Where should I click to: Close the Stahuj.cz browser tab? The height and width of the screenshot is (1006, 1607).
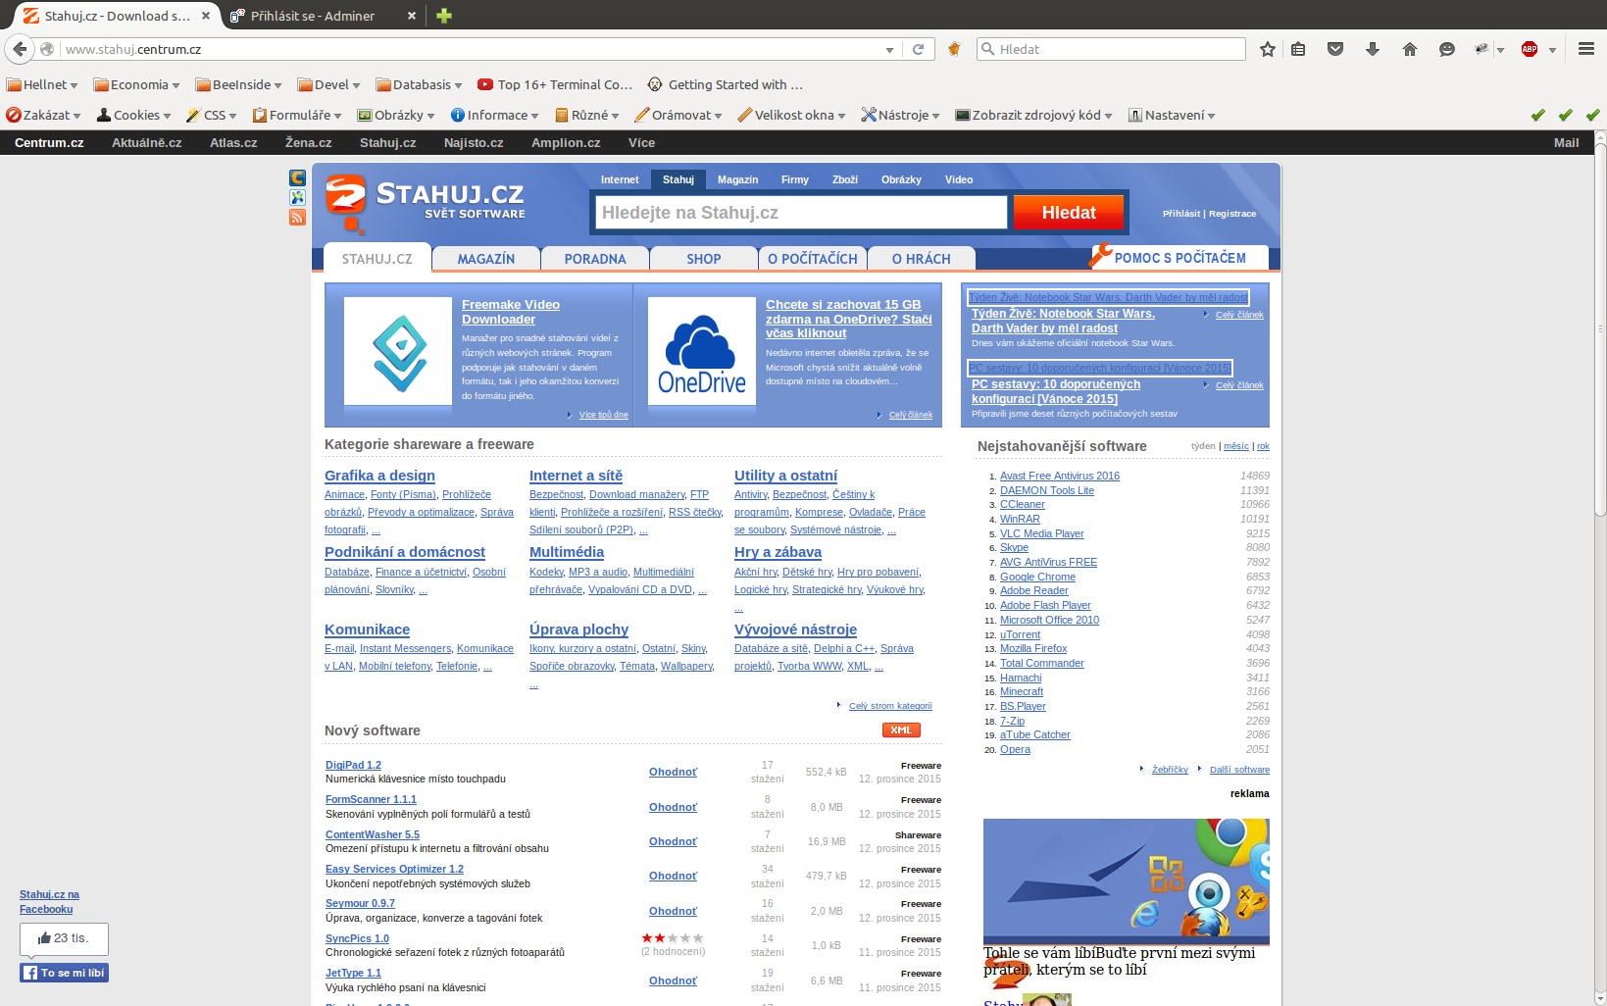[206, 16]
